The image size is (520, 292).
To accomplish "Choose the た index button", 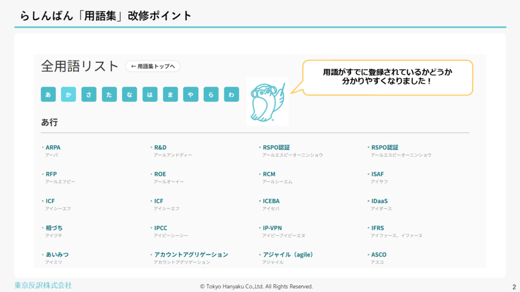I will point(109,94).
